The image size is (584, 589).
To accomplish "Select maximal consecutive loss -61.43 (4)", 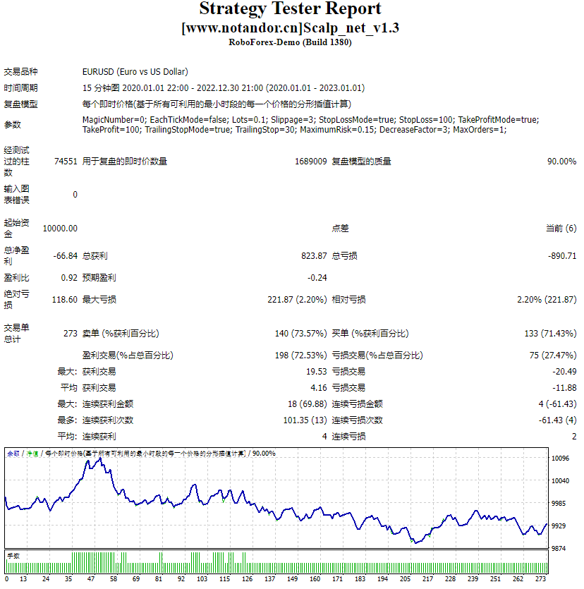I will click(557, 420).
